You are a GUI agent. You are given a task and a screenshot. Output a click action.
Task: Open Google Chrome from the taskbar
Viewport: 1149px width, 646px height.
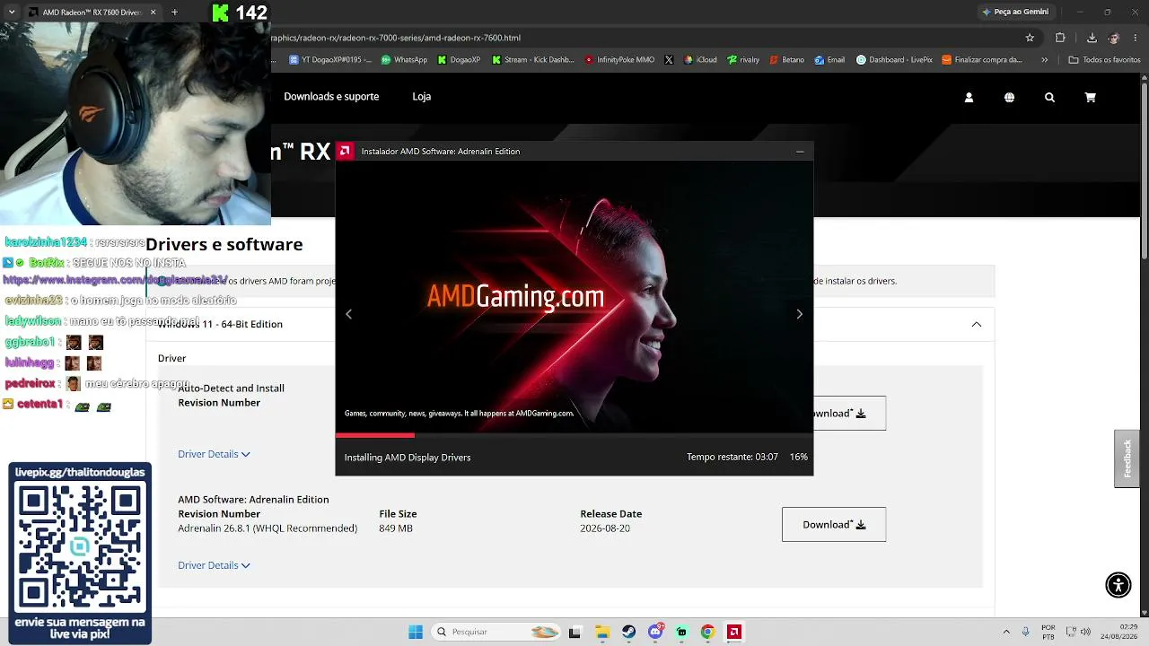pyautogui.click(x=707, y=632)
